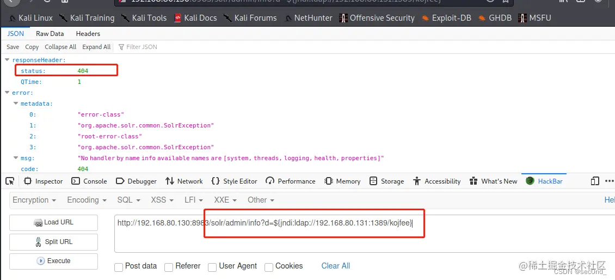615x280 pixels.
Task: Activate the element picker icon in devtools
Action: click(10, 181)
